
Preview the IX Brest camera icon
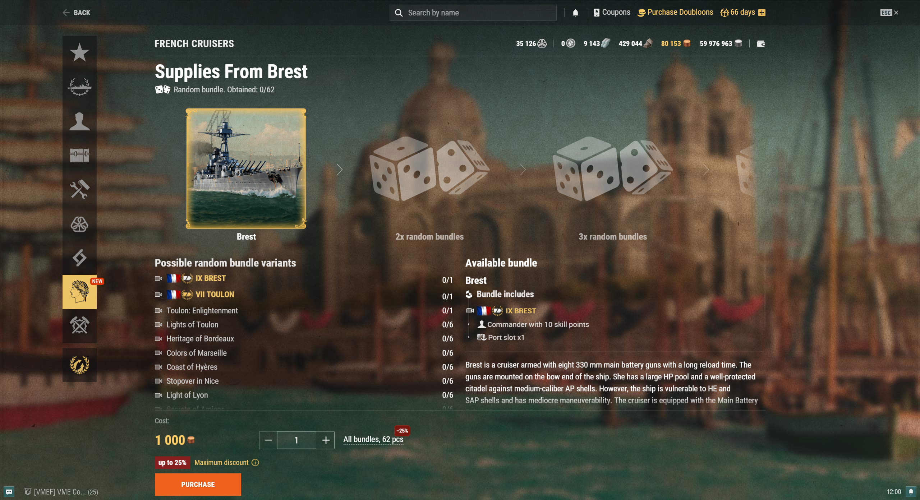(158, 278)
